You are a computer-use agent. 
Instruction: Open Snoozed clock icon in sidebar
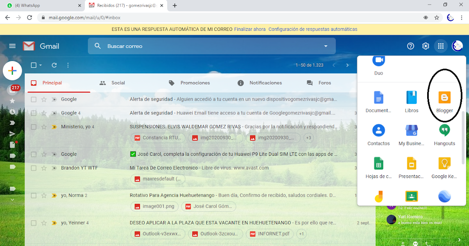[x=12, y=112]
